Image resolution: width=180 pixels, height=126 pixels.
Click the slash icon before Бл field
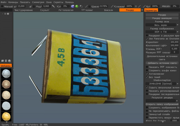pos(144,6)
